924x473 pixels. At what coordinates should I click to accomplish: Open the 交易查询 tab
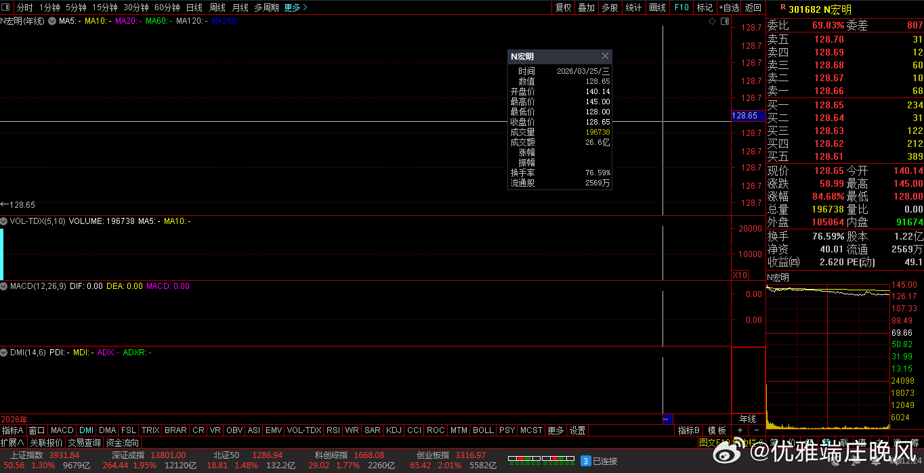point(84,443)
